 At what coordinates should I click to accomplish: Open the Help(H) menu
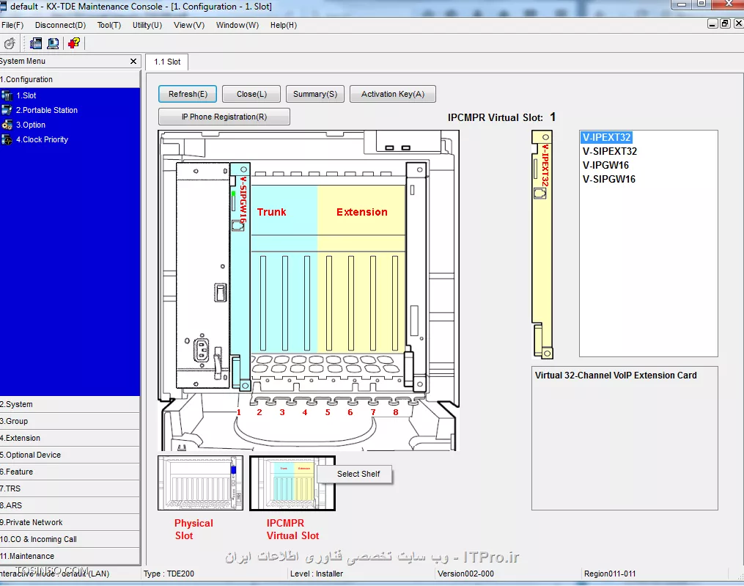click(284, 25)
